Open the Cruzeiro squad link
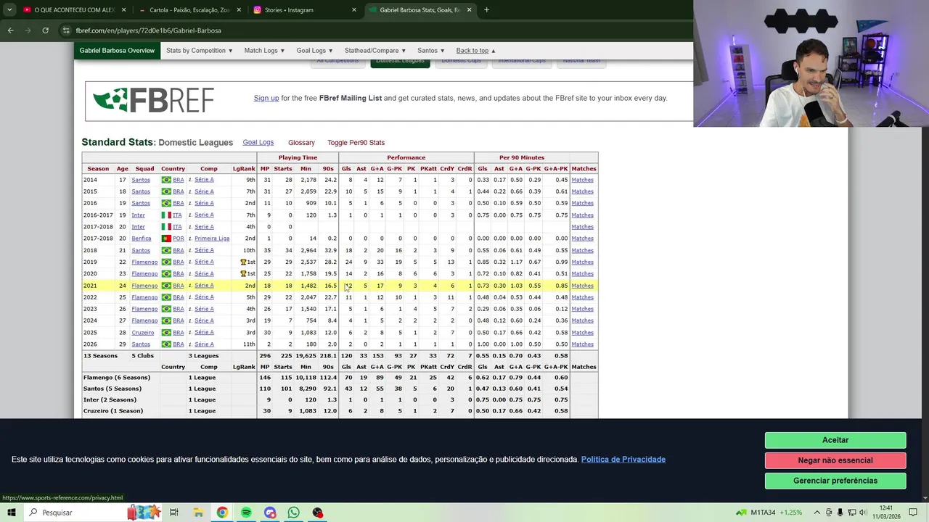The width and height of the screenshot is (929, 522). (142, 333)
